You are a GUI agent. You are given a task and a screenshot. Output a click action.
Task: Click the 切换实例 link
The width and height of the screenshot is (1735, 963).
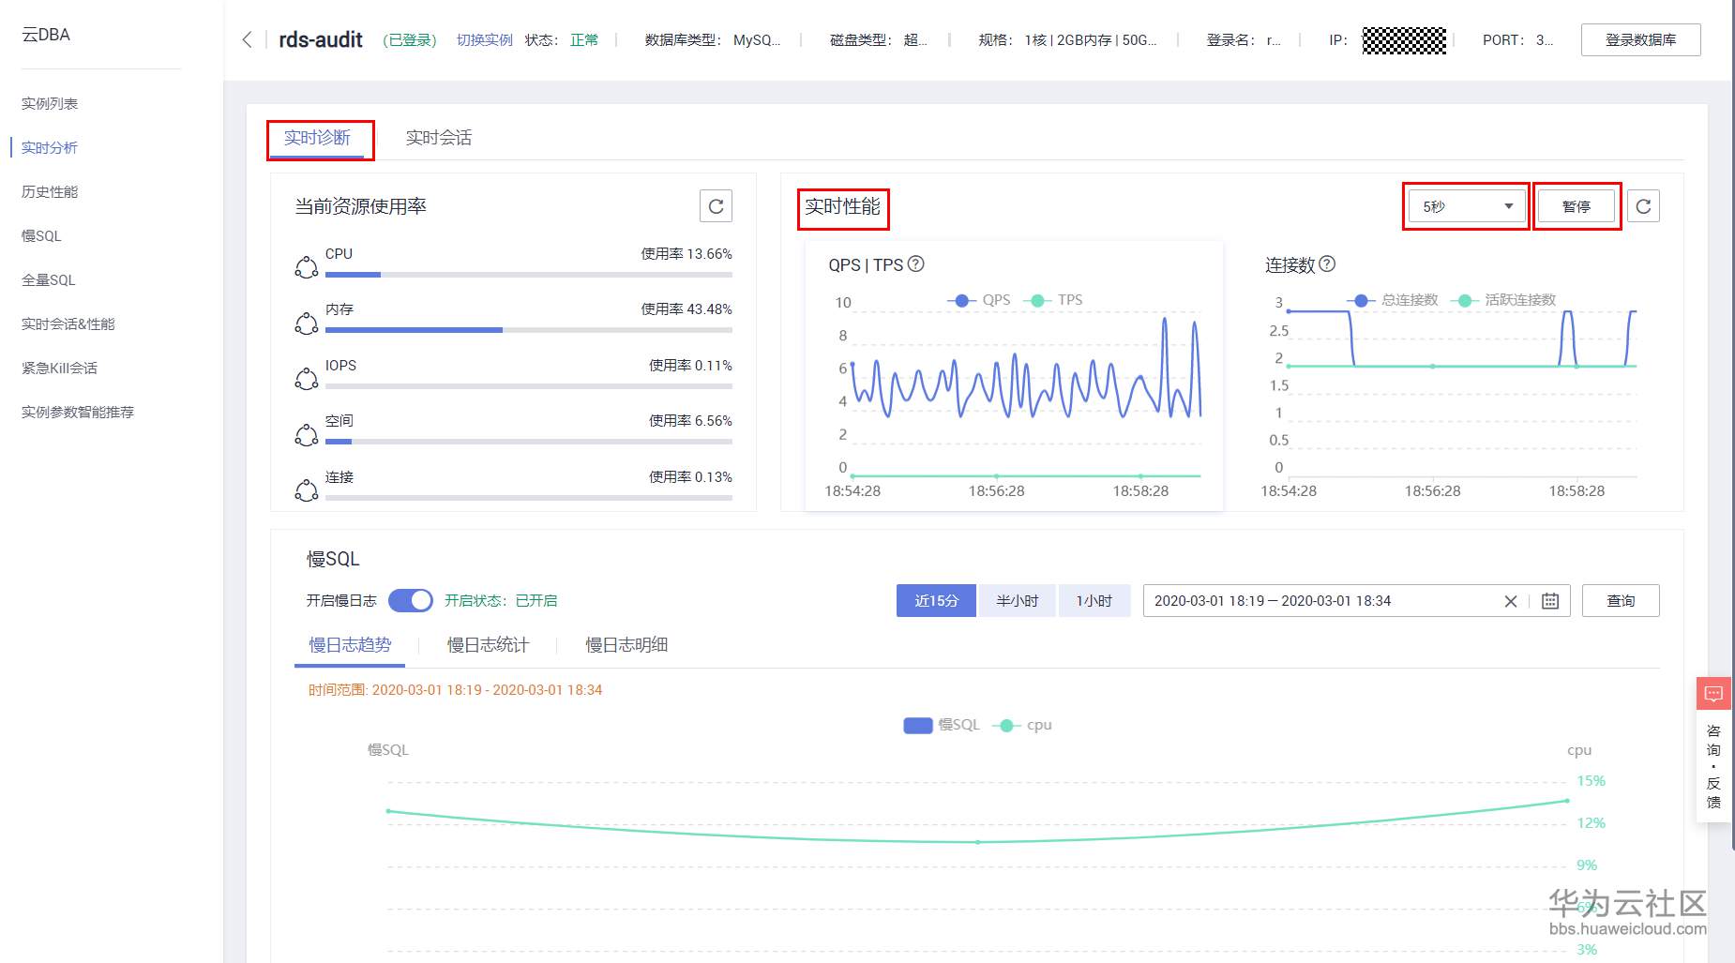pos(485,39)
